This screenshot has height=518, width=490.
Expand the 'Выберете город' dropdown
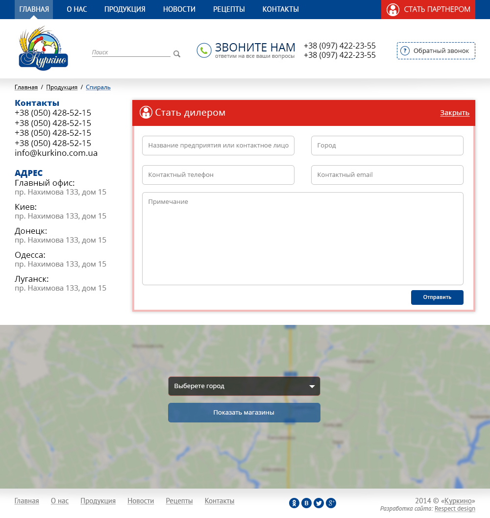click(244, 386)
